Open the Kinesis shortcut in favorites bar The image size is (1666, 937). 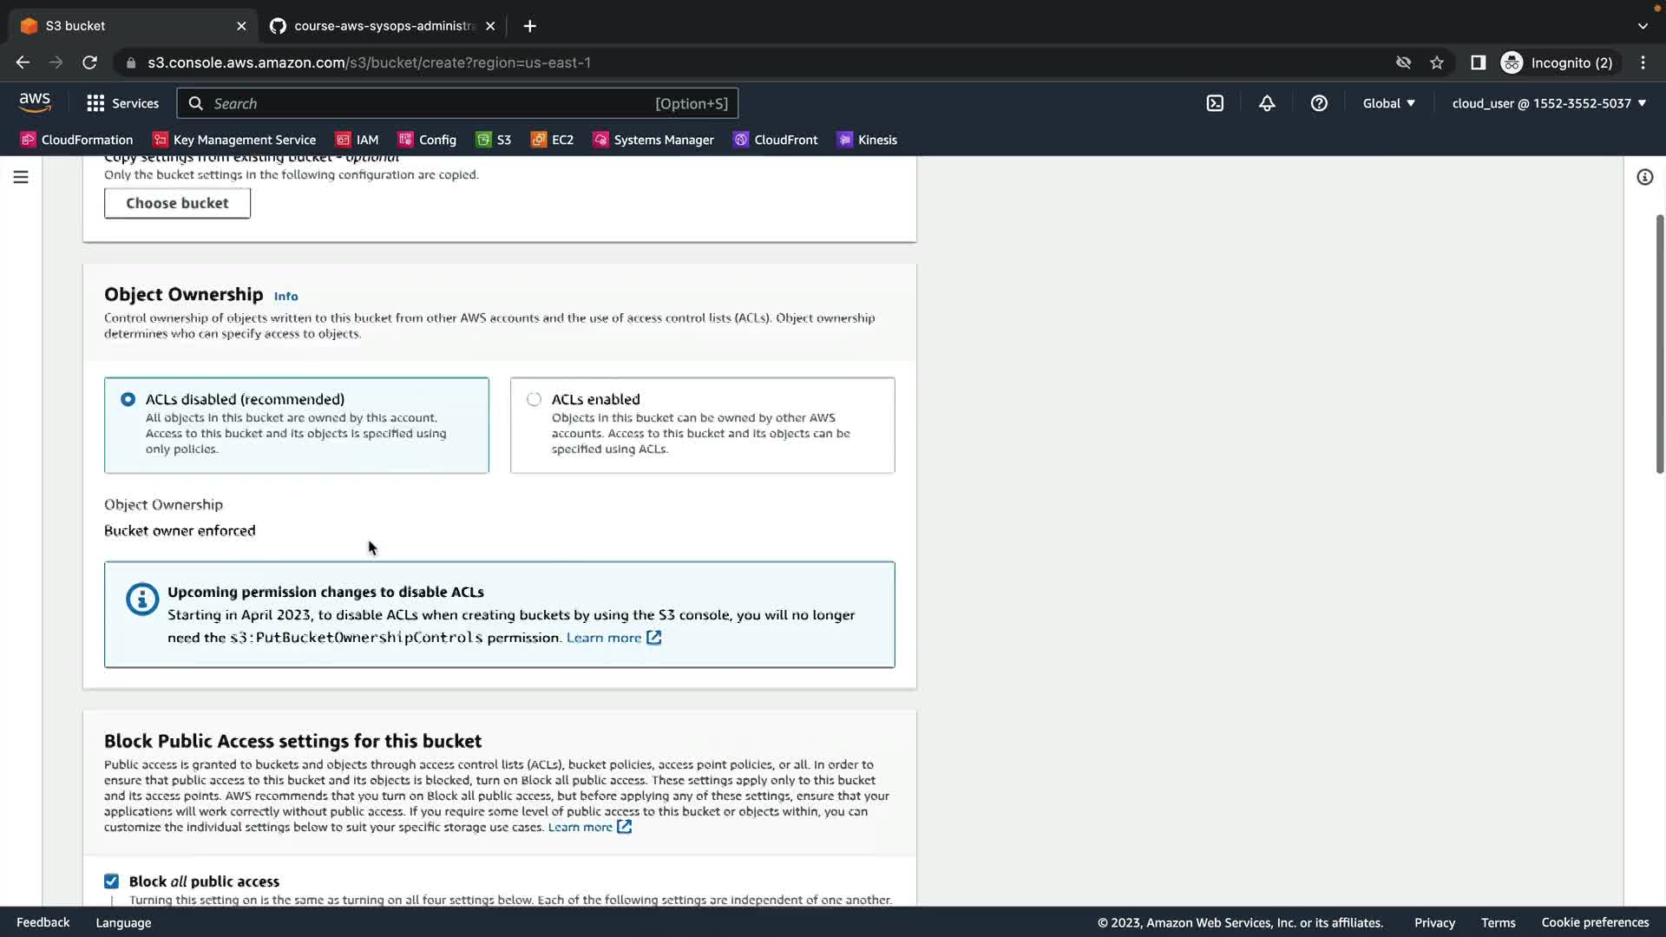[x=867, y=140]
